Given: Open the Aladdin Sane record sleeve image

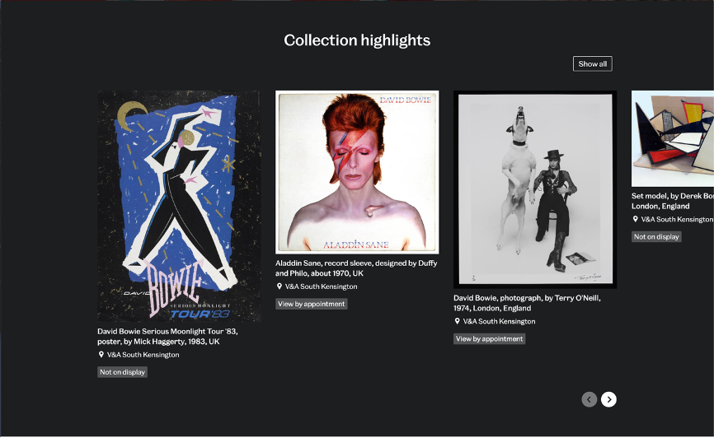Looking at the screenshot, I should [x=357, y=172].
